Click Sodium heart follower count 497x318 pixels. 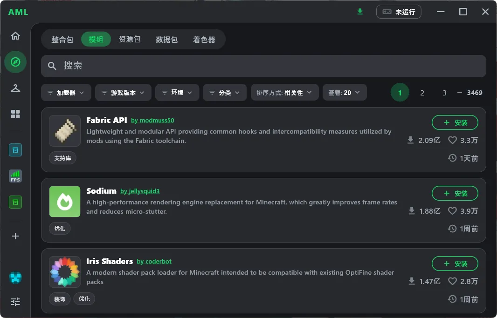463,211
